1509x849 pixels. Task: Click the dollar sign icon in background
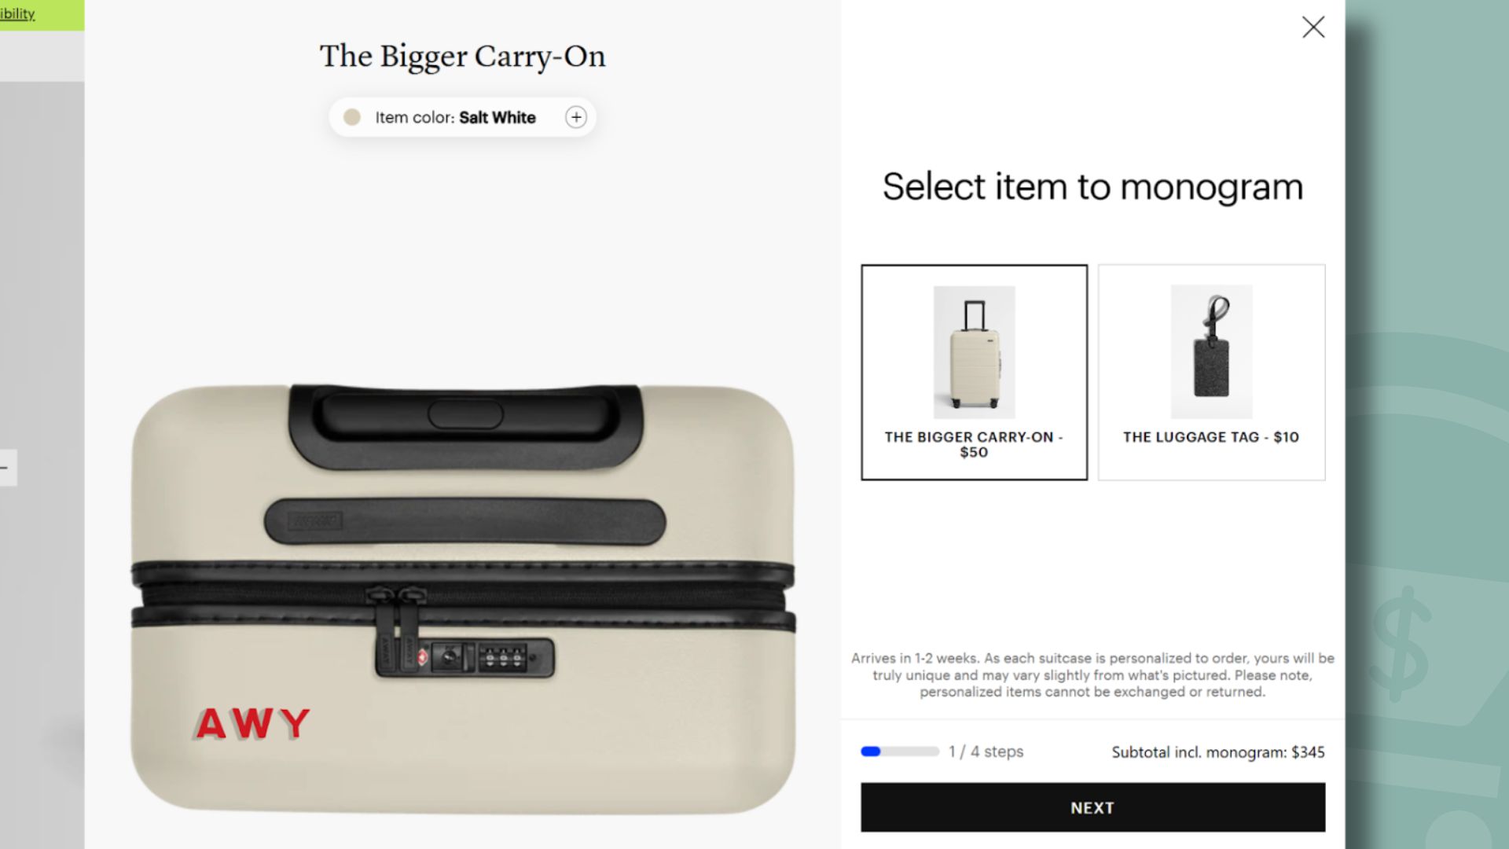tap(1401, 645)
